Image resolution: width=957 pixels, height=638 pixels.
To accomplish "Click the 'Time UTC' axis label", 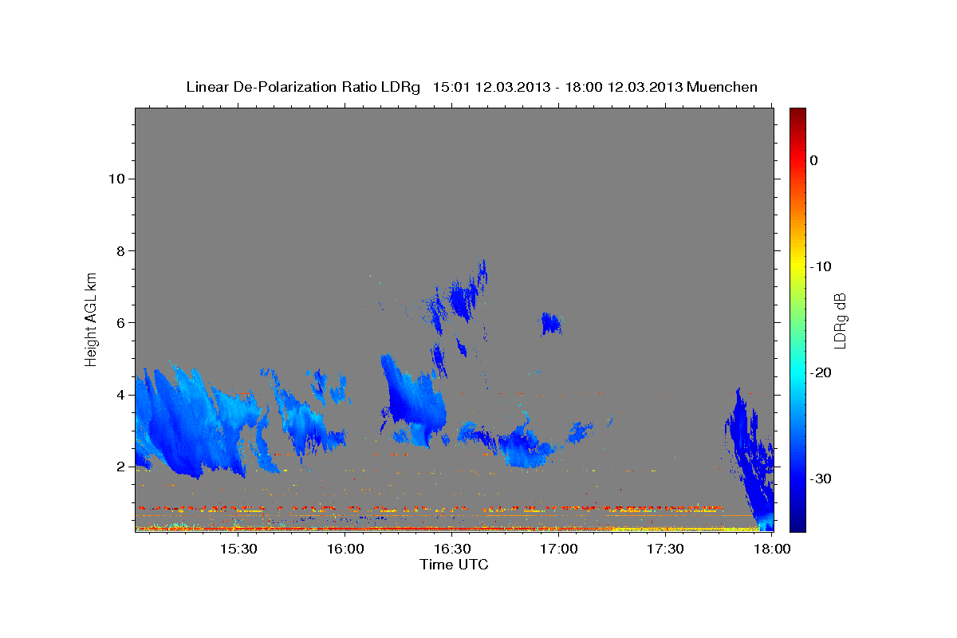I will (454, 565).
